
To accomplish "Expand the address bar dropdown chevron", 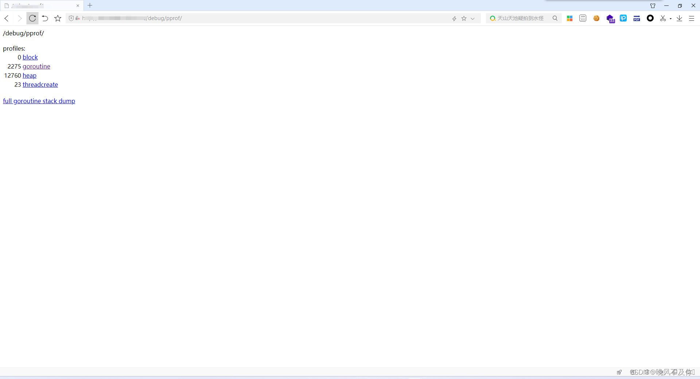I will pos(472,19).
